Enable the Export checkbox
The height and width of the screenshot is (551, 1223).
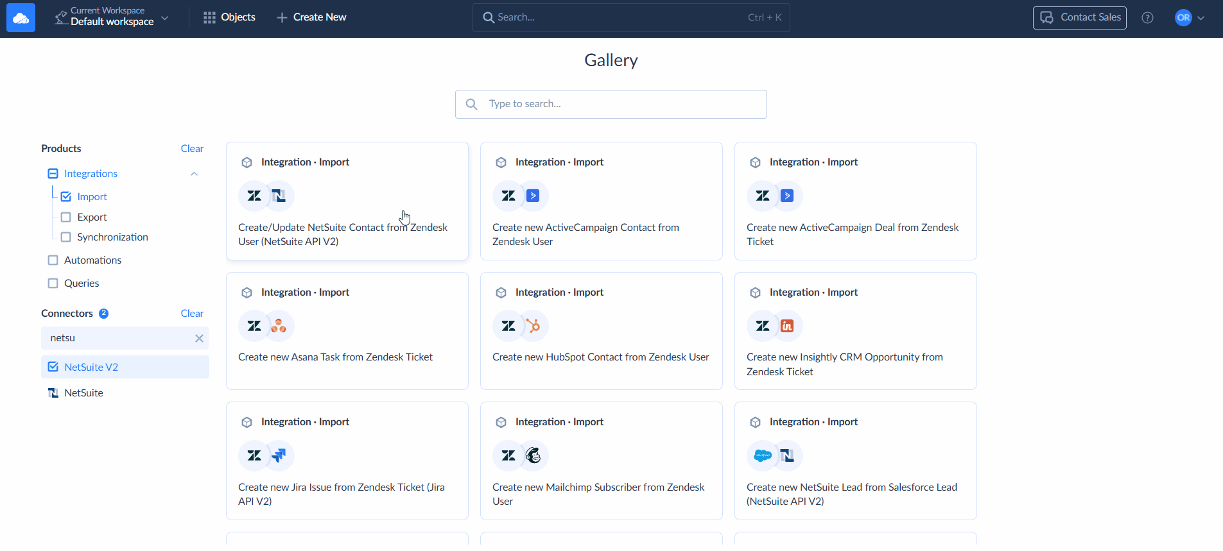pos(66,217)
